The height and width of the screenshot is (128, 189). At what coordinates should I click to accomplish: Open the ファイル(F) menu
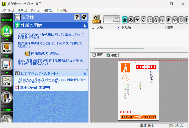point(8,10)
